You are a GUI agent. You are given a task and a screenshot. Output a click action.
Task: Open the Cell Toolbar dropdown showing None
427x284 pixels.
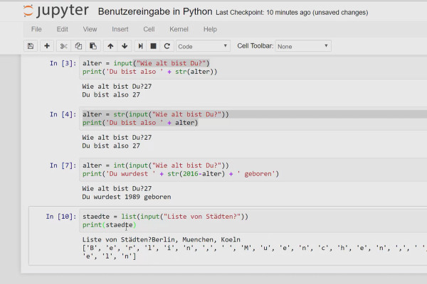[x=303, y=46]
